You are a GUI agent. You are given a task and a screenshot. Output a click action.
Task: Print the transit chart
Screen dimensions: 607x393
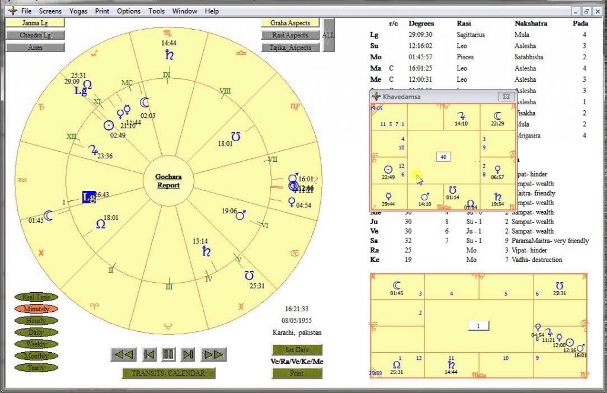click(296, 373)
